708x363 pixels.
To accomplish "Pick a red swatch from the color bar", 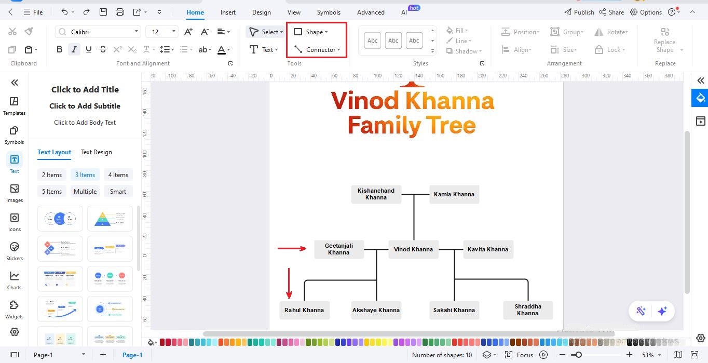I will click(x=161, y=342).
